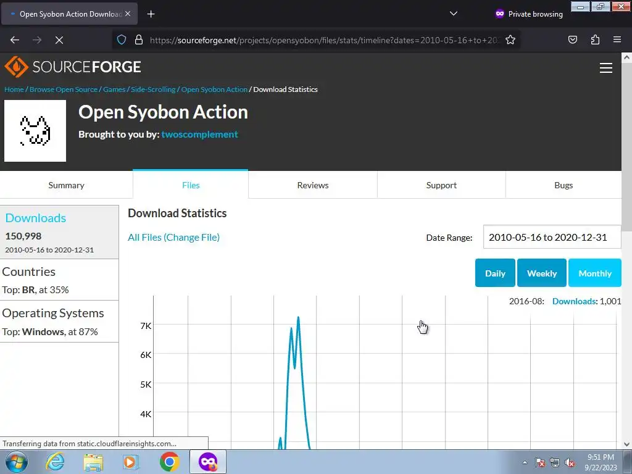Show Monthly download statistics
632x474 pixels.
595,273
